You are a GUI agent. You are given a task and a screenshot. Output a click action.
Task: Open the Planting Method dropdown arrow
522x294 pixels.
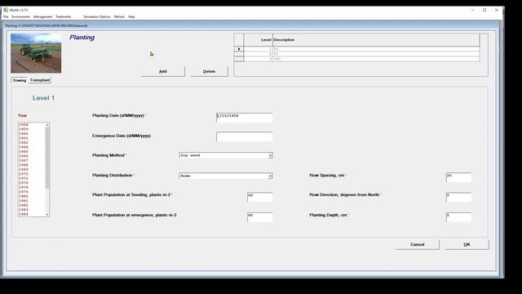(x=270, y=156)
